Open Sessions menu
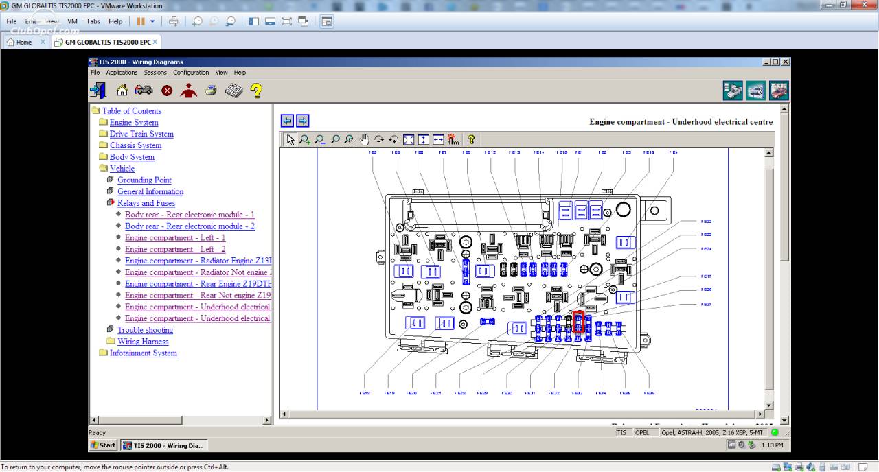879x472 pixels. (x=155, y=72)
